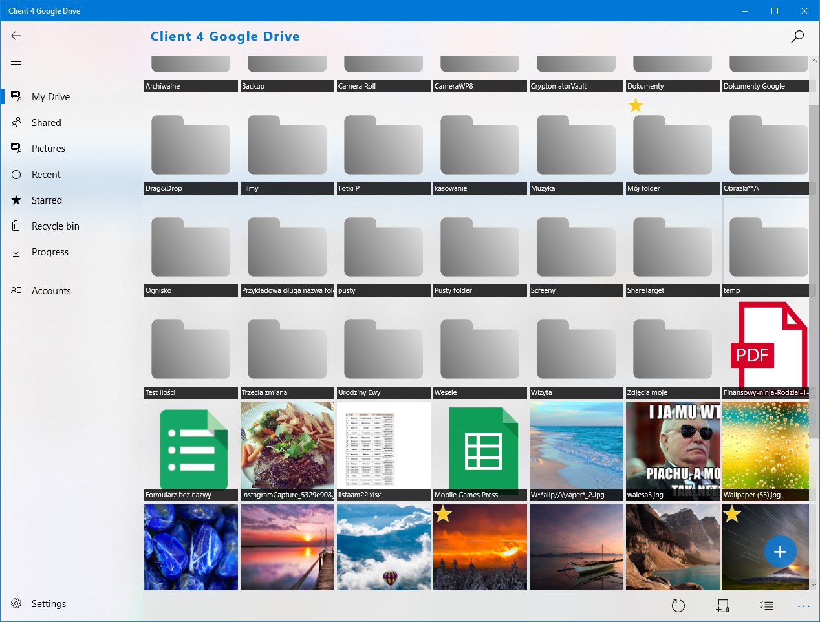This screenshot has width=820, height=622.
Task: Click the refresh icon in bottom bar
Action: [x=678, y=606]
